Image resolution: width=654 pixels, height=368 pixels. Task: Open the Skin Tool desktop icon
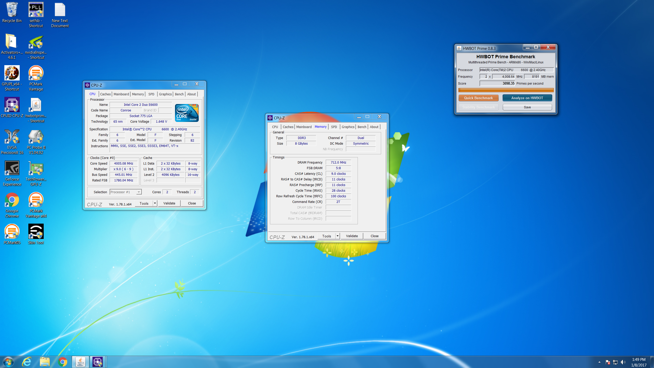point(36,234)
